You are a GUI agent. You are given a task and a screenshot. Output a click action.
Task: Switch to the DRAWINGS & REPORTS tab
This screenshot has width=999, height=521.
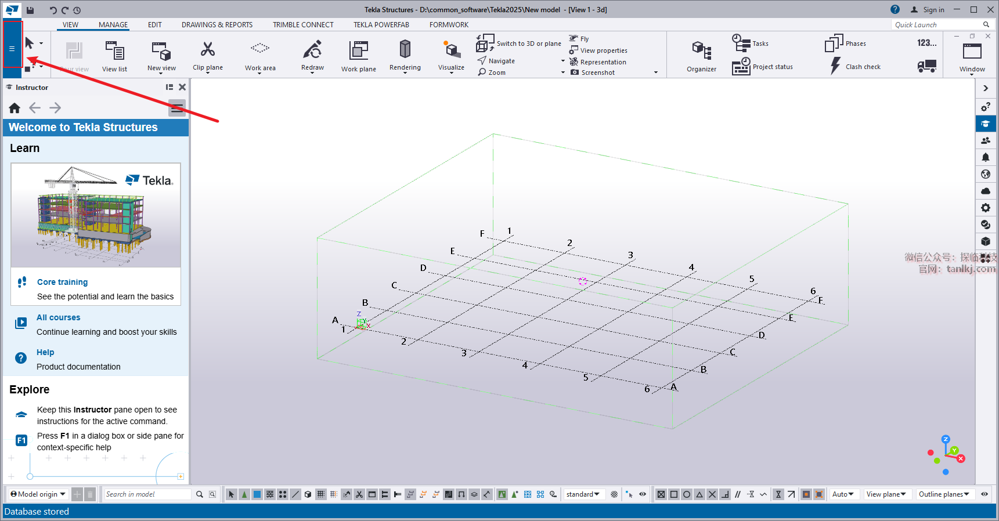tap(217, 25)
